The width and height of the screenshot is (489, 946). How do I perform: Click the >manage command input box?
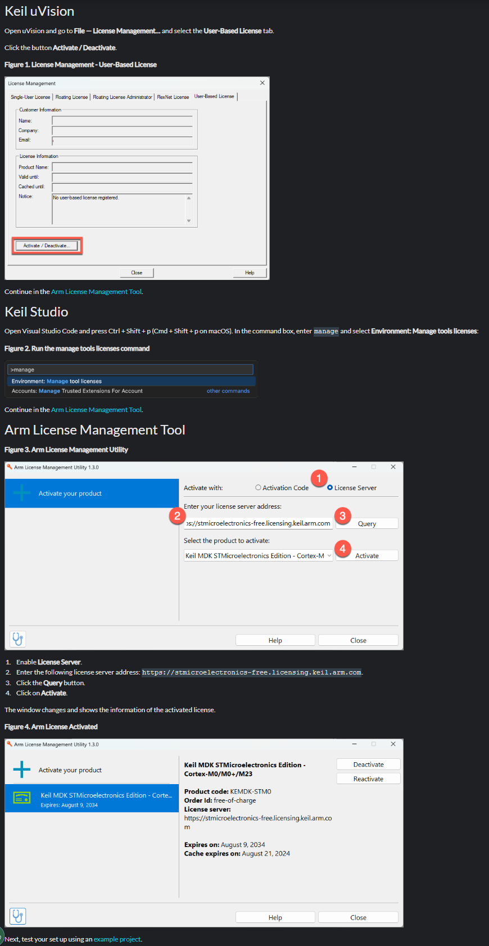click(130, 369)
